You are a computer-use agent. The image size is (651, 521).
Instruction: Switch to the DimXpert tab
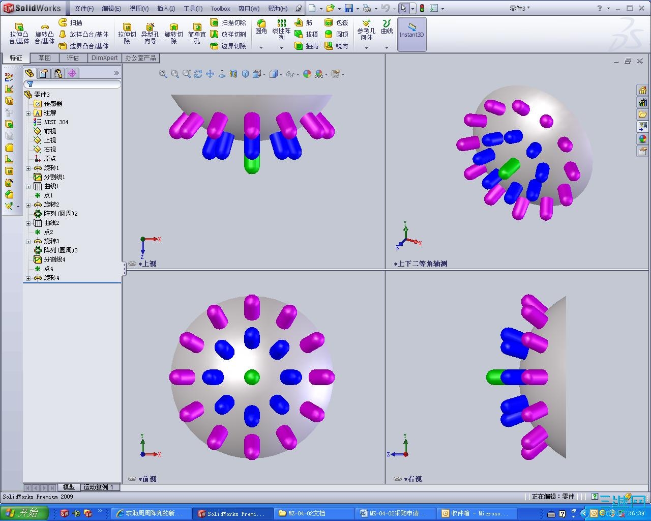[104, 57]
